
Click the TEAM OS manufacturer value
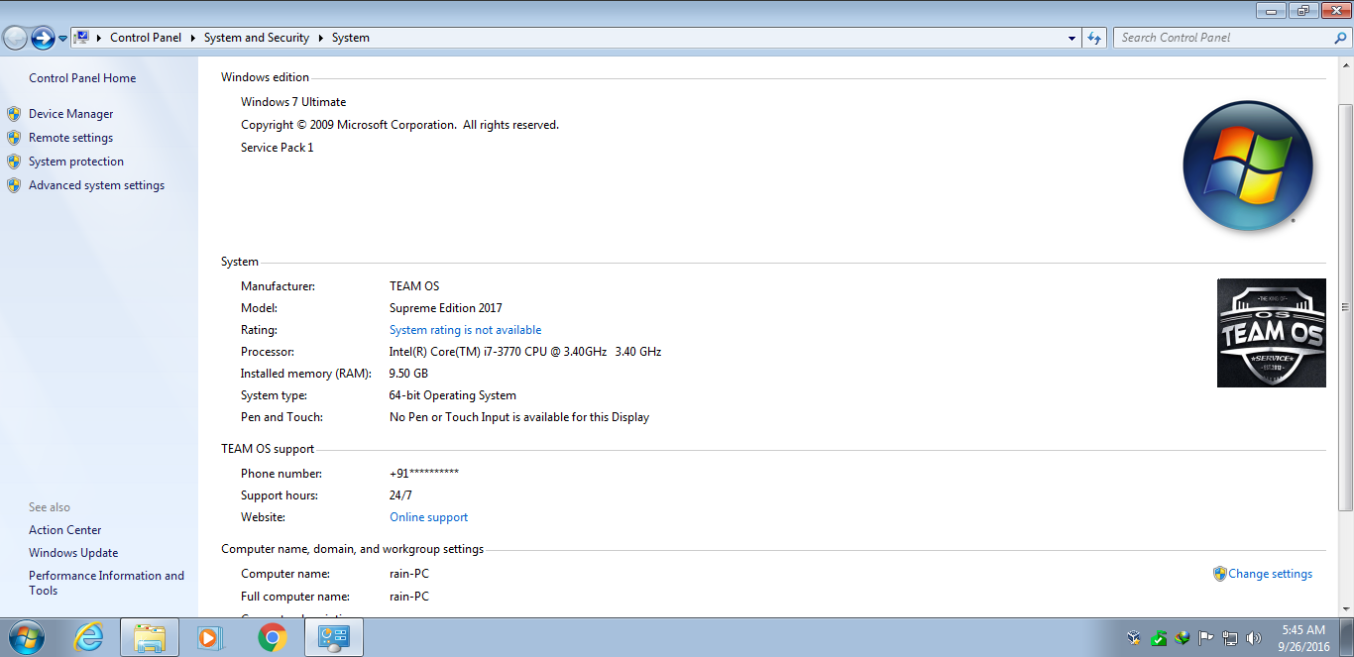[414, 286]
